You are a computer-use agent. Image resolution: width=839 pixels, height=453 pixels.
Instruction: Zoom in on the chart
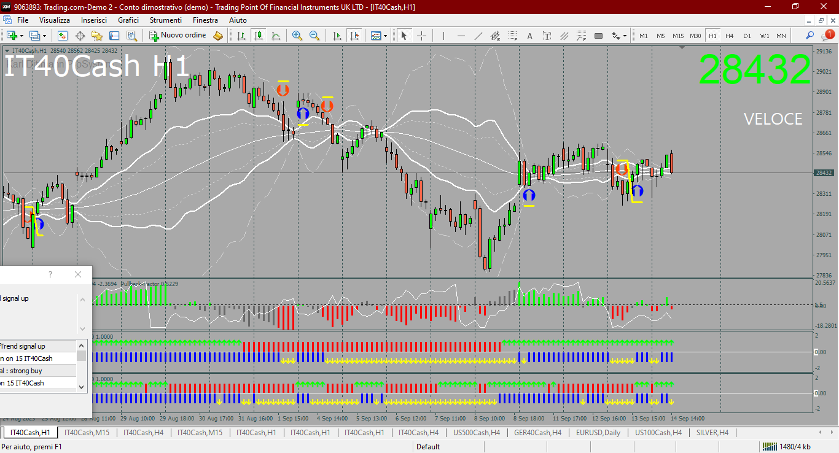point(297,36)
